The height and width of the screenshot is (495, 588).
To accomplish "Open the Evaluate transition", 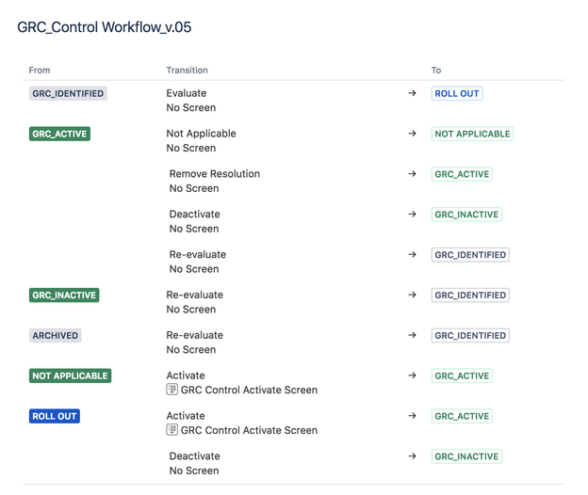I will [187, 93].
